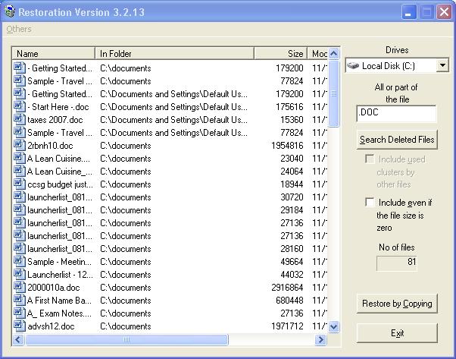Select Word icon of Sample - Meetin file
The width and height of the screenshot is (456, 359).
pos(20,262)
